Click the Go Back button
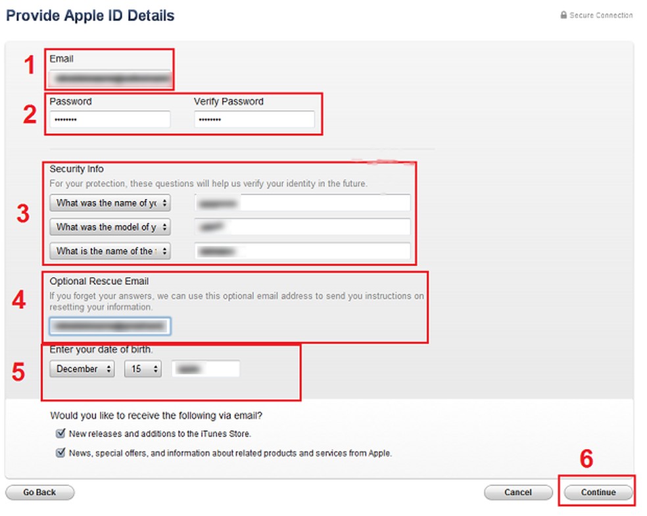The width and height of the screenshot is (647, 516). (39, 492)
